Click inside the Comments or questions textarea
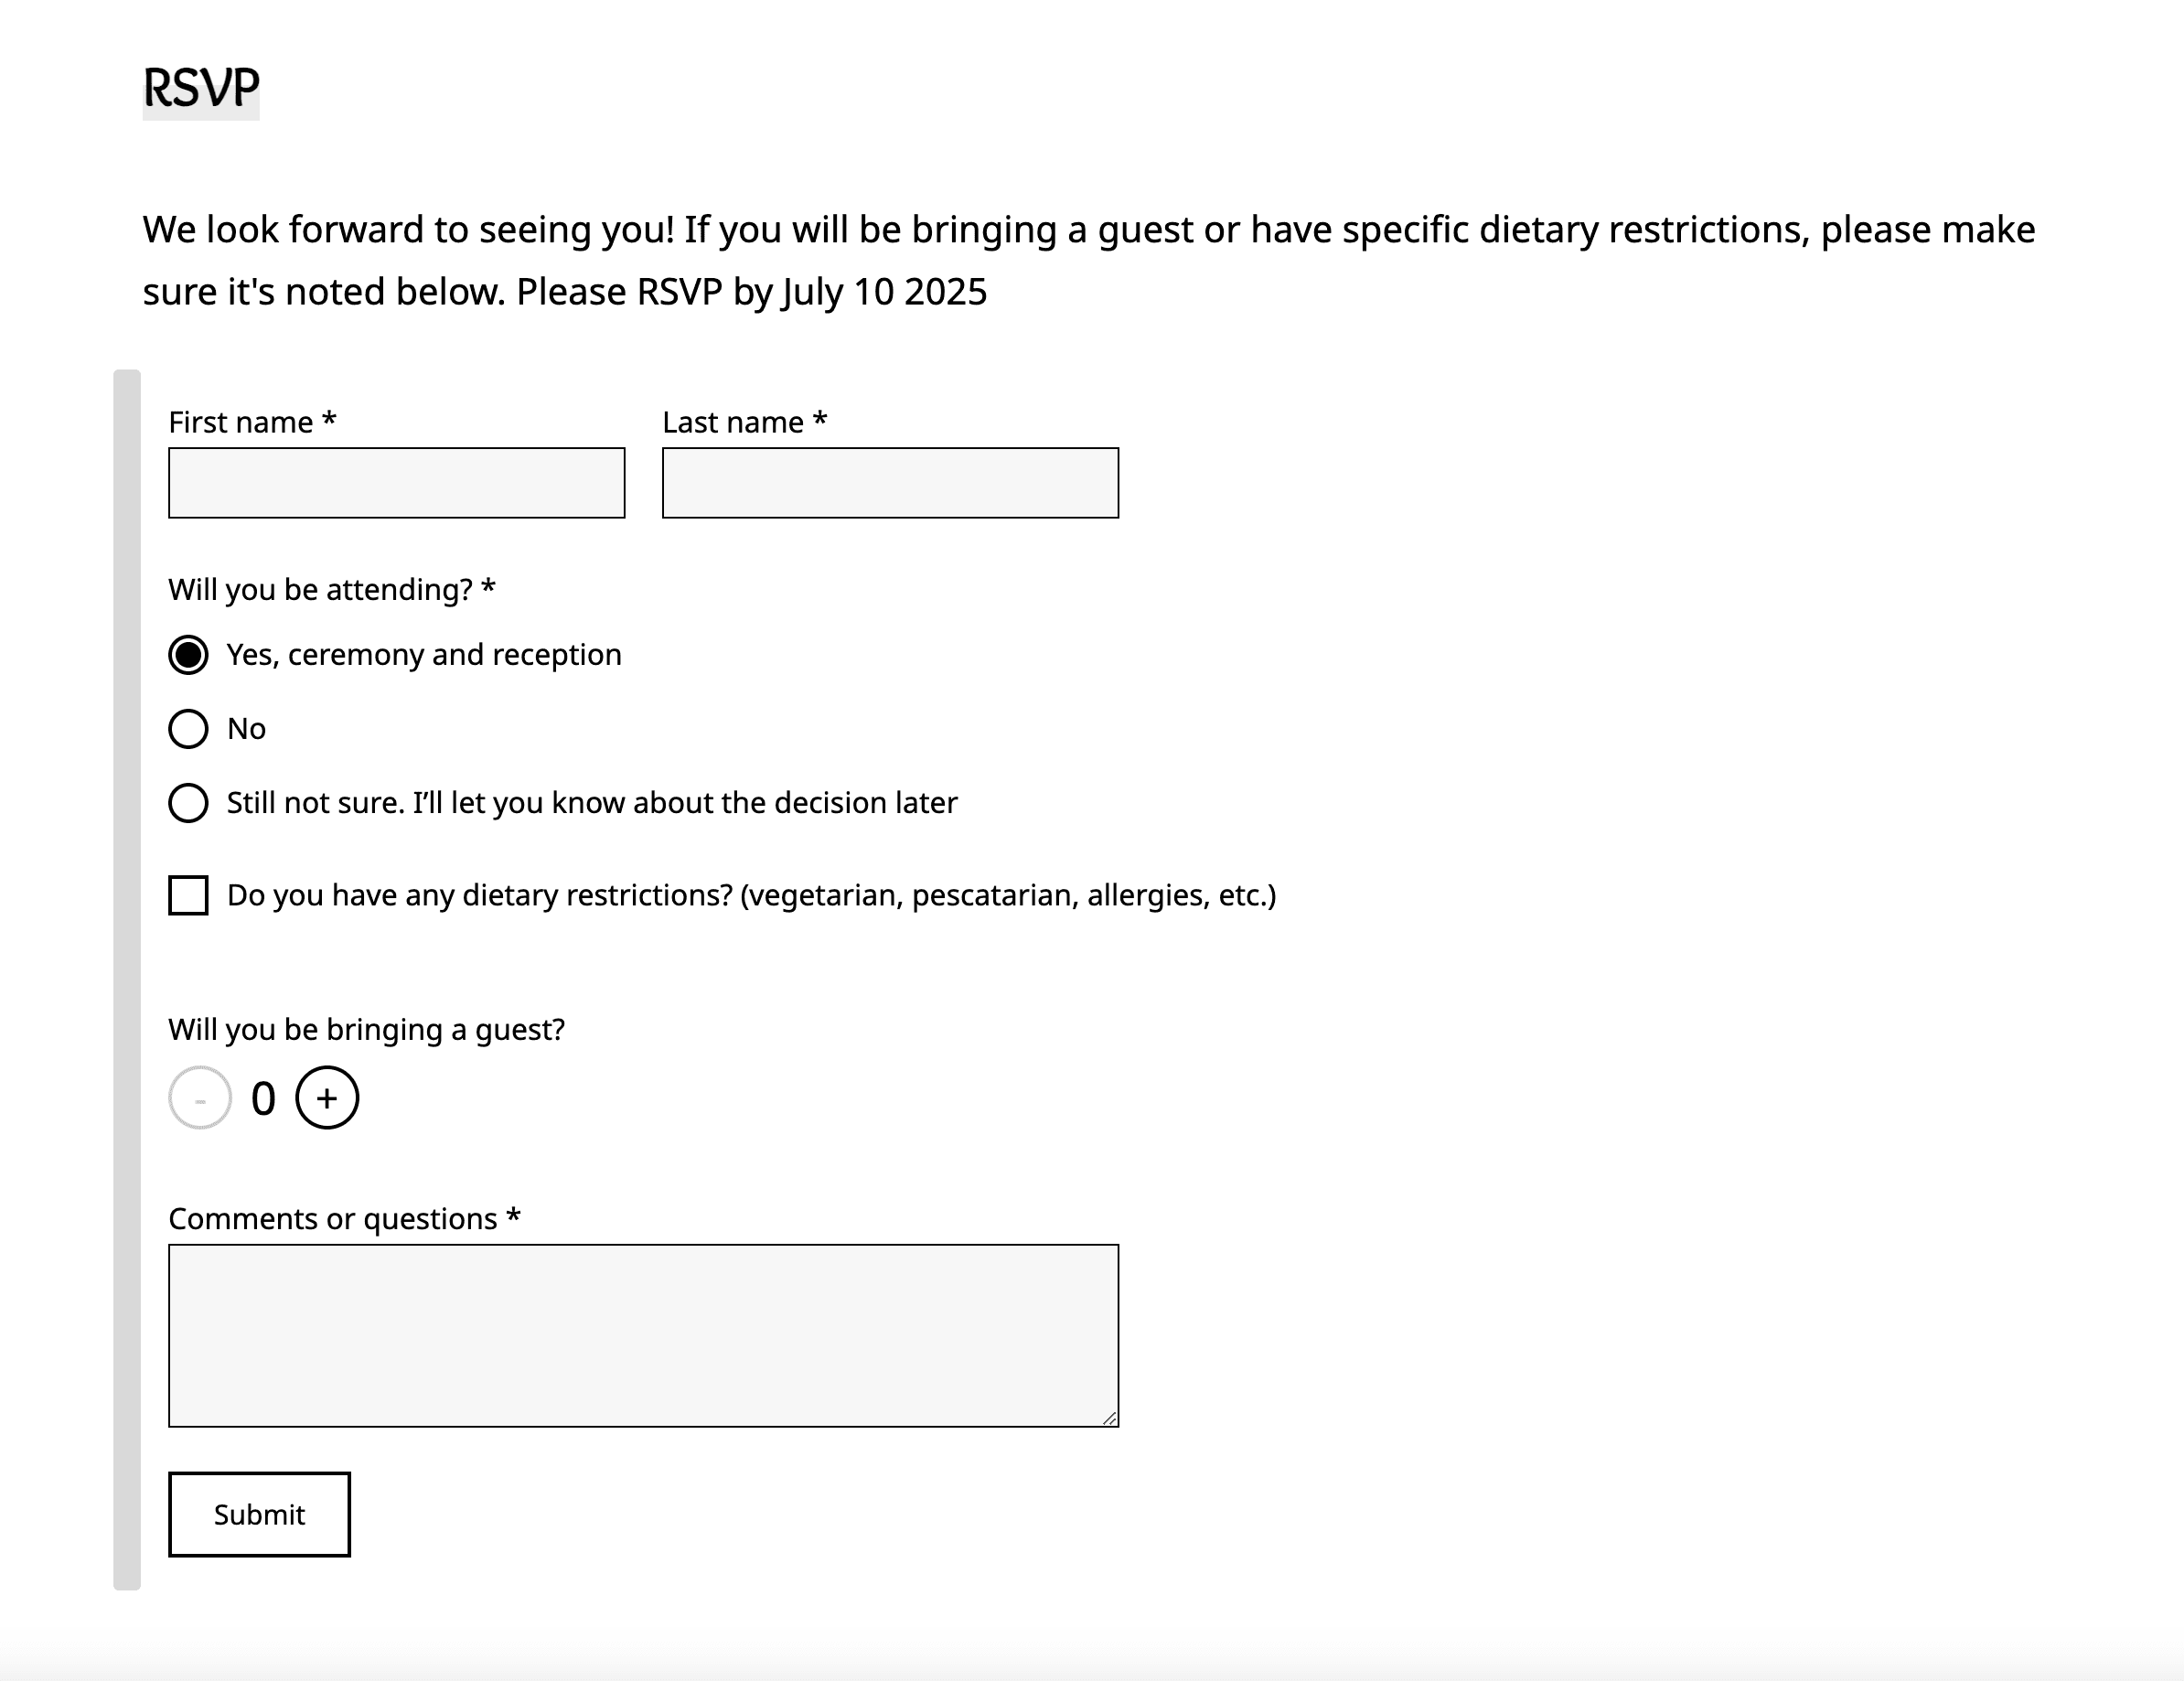 point(643,1335)
